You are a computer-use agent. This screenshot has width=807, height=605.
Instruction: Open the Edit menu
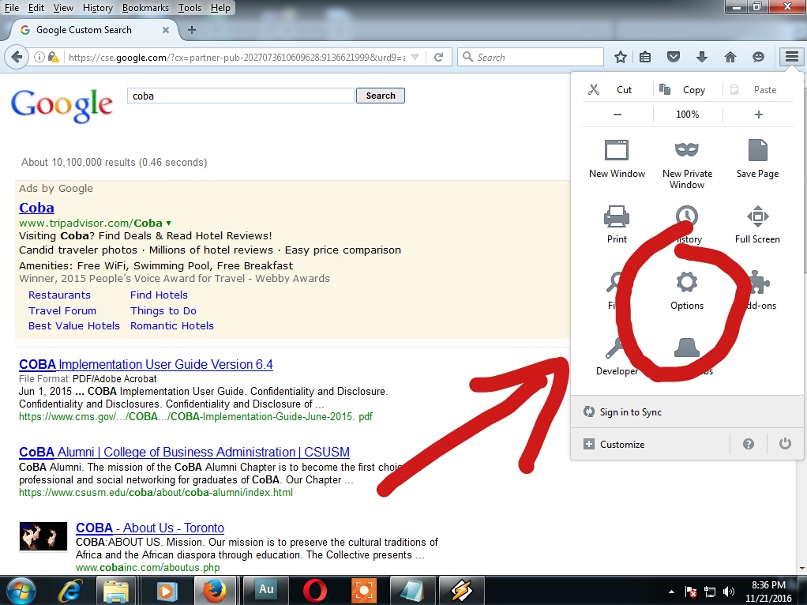pyautogui.click(x=36, y=8)
